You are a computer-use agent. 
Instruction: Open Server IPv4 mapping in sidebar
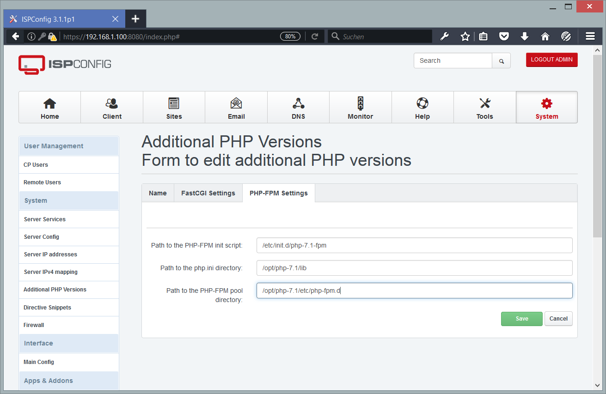[69, 272]
